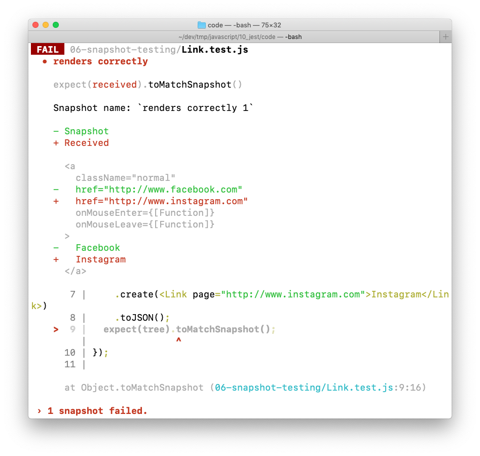Image resolution: width=480 pixels, height=456 pixels.
Task: Click the window title 'code — -bash — 75×32'
Action: click(x=244, y=25)
